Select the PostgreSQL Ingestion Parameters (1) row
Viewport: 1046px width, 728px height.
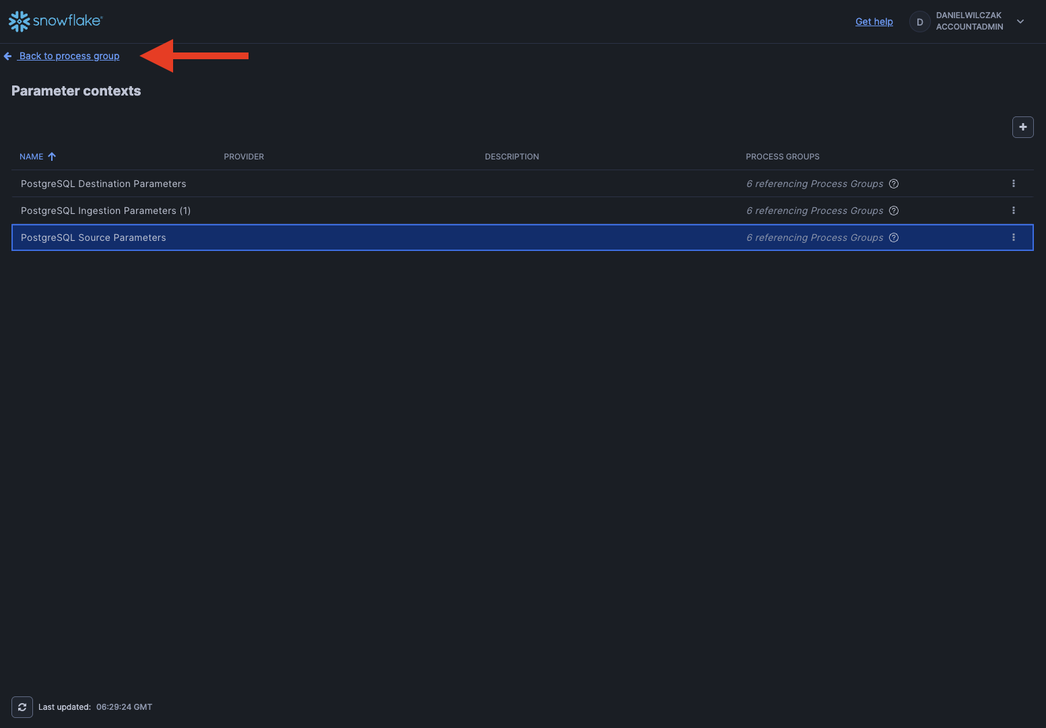point(106,211)
